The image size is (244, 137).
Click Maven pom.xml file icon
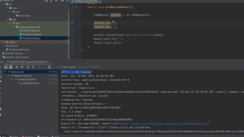point(7,46)
